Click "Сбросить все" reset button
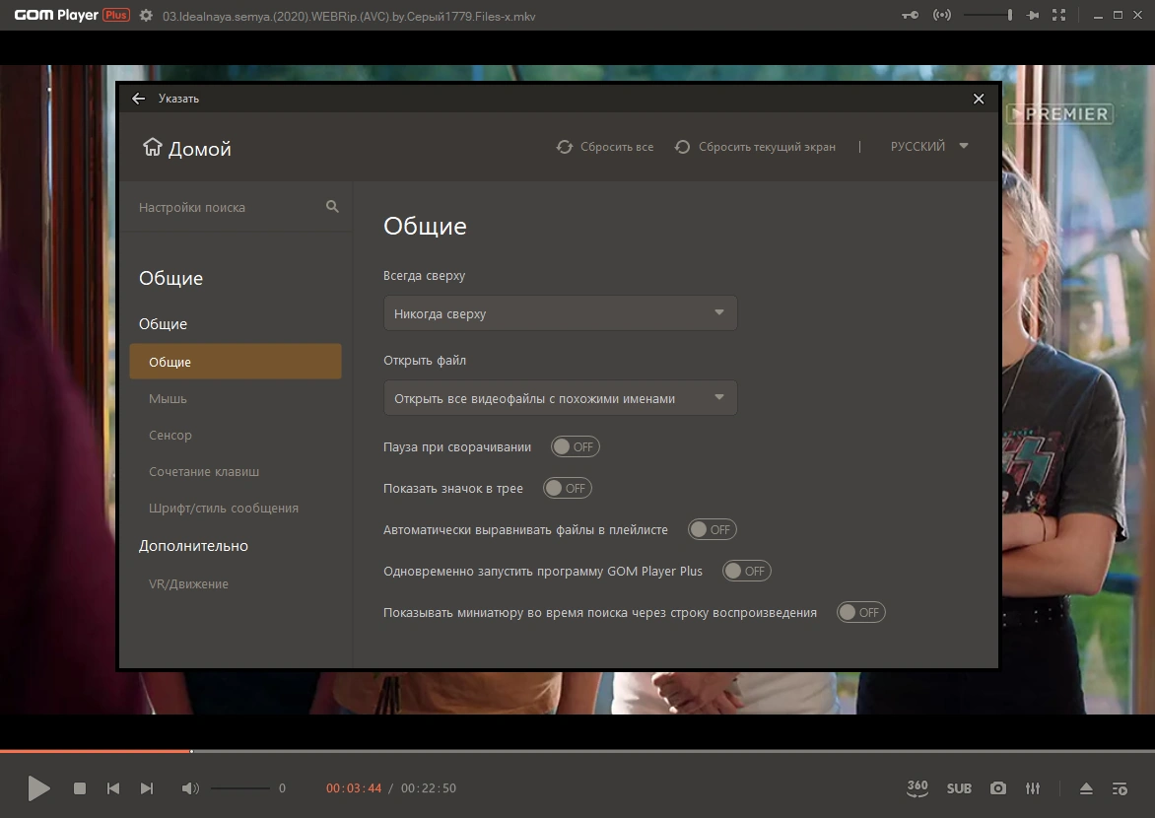This screenshot has height=818, width=1155. (x=605, y=147)
